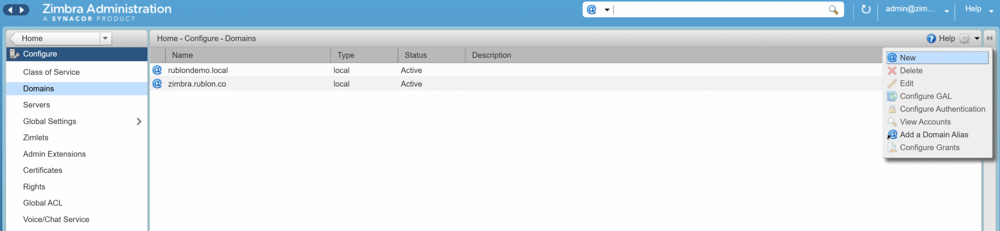This screenshot has width=1000, height=231.
Task: Choose New from the actions menu
Action: 907,57
